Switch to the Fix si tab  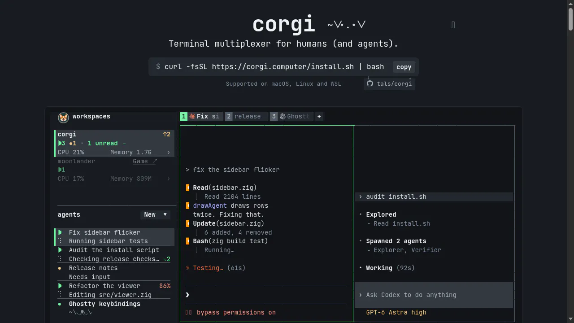pyautogui.click(x=201, y=116)
